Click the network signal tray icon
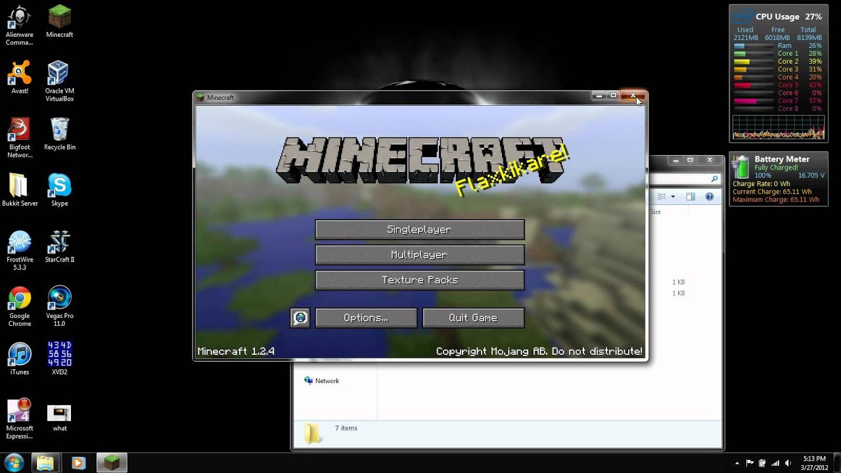Screen dimensions: 841x473 pyautogui.click(x=775, y=463)
